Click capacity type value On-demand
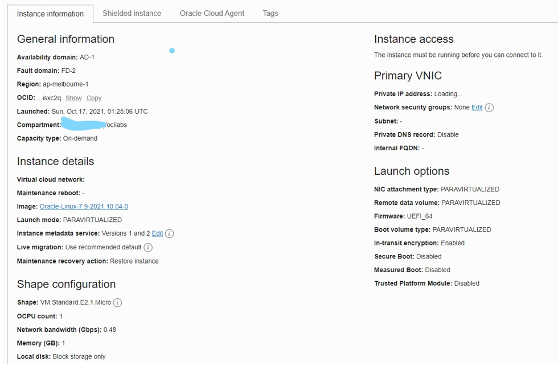558x370 pixels. pos(80,138)
